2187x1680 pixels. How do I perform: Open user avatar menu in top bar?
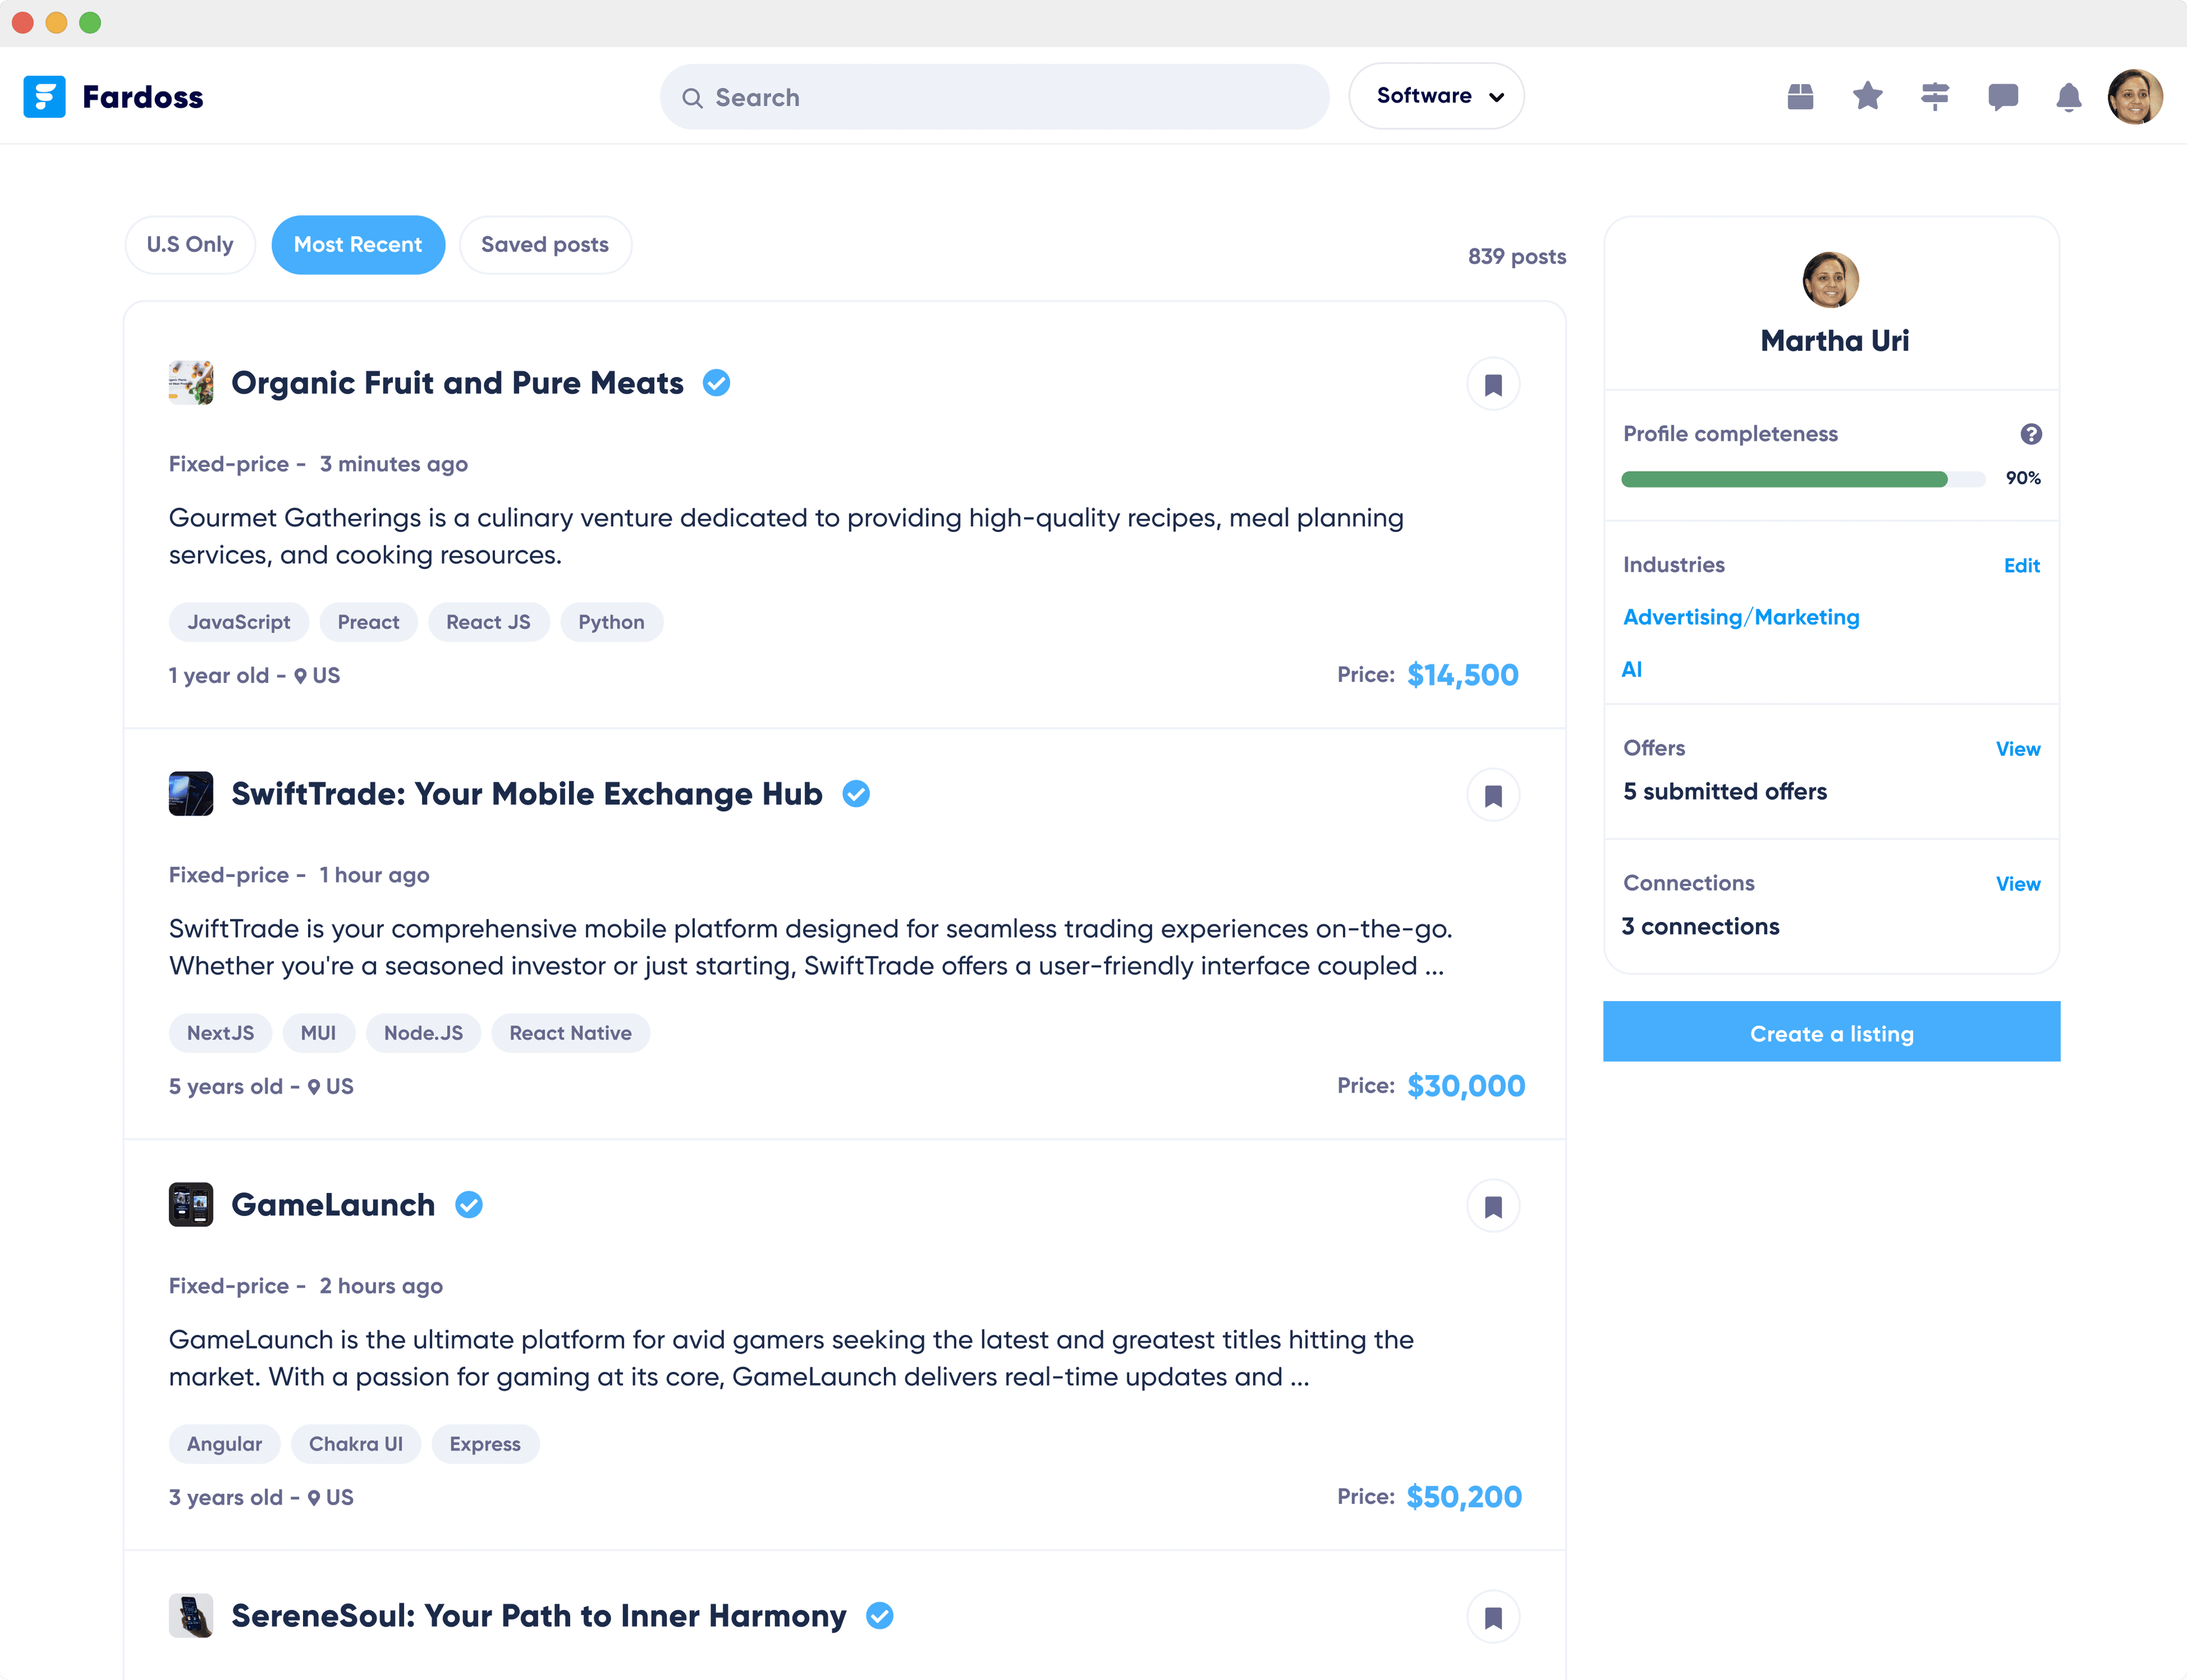pos(2134,97)
